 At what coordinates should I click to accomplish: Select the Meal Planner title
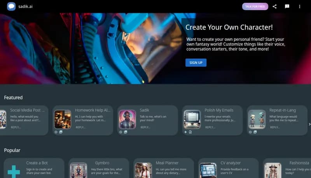[x=167, y=163]
